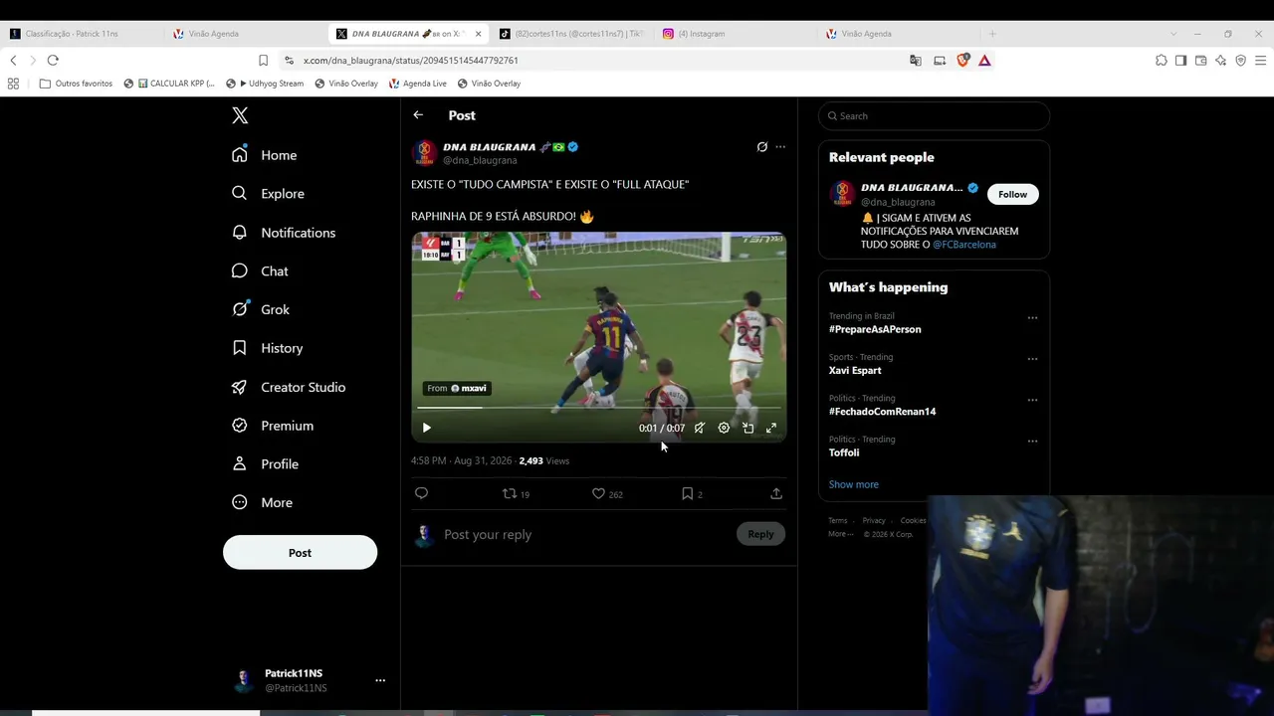Expand the video to fullscreen

click(771, 428)
